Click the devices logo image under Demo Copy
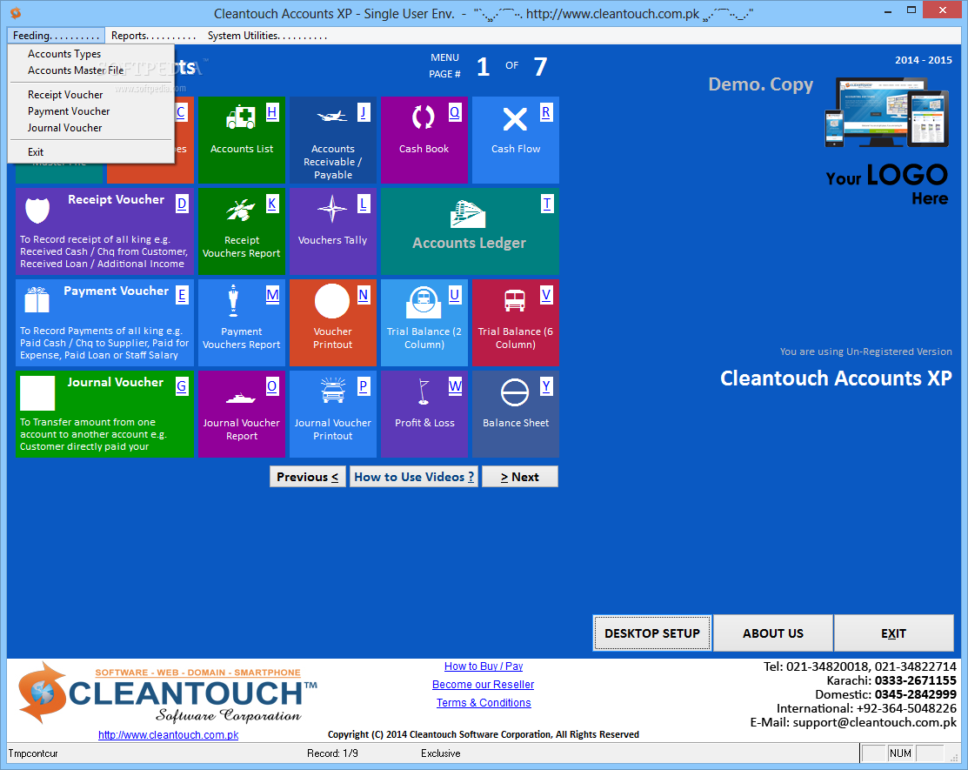The width and height of the screenshot is (968, 770). point(886,112)
